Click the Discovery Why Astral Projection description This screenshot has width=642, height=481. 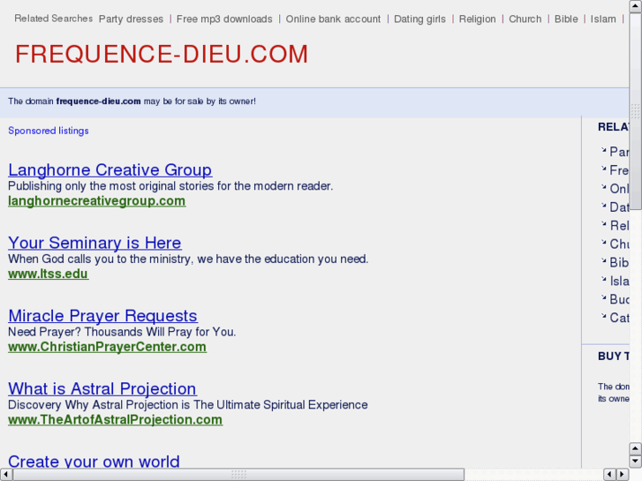(188, 404)
